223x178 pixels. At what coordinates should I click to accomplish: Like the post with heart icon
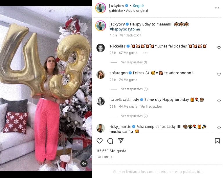pos(100,141)
